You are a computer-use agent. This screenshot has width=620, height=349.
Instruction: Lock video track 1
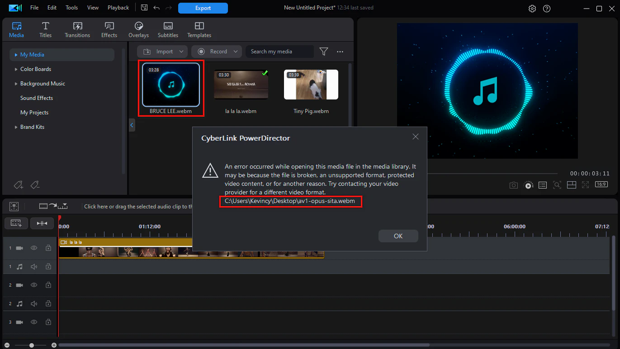[x=48, y=248]
